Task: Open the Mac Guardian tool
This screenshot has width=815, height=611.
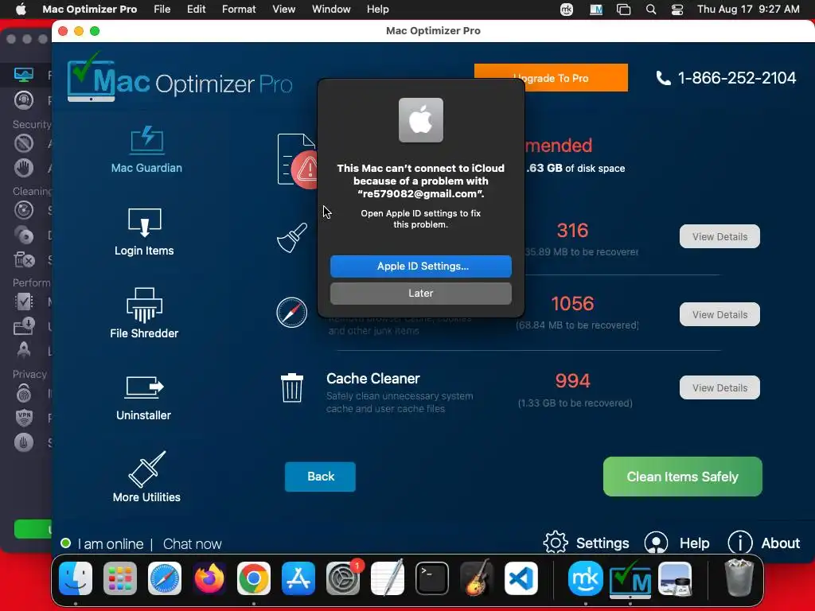Action: pyautogui.click(x=146, y=150)
